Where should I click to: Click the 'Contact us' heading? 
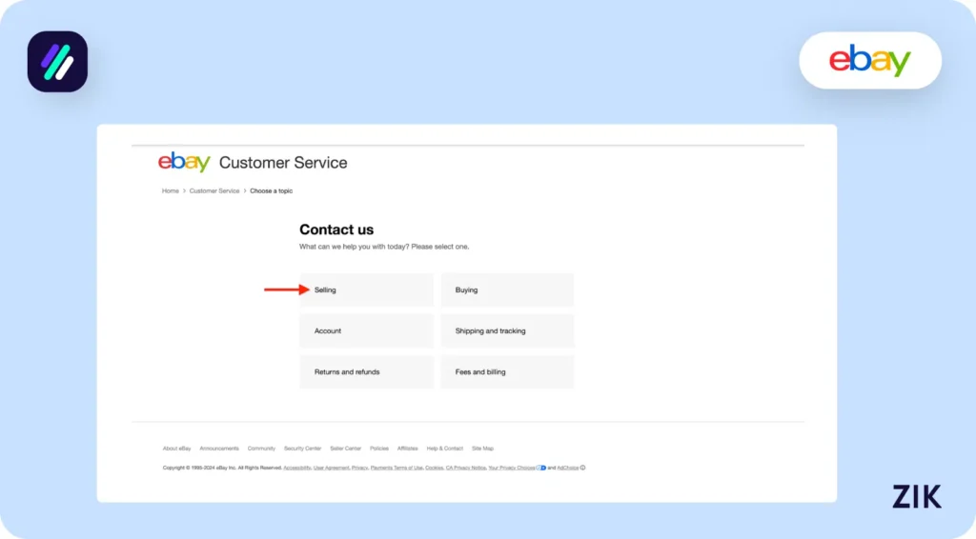336,230
